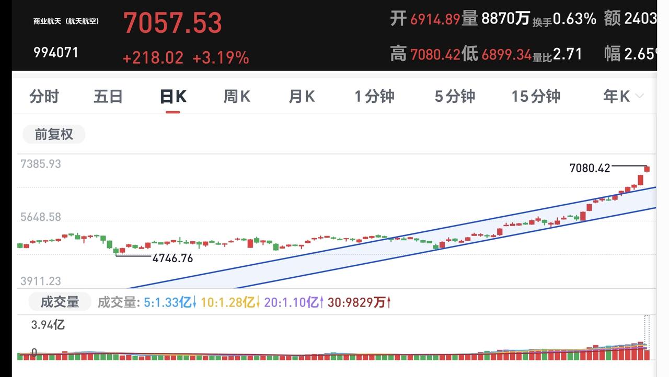Switch to 周K weekly chart
The image size is (669, 377).
[237, 97]
